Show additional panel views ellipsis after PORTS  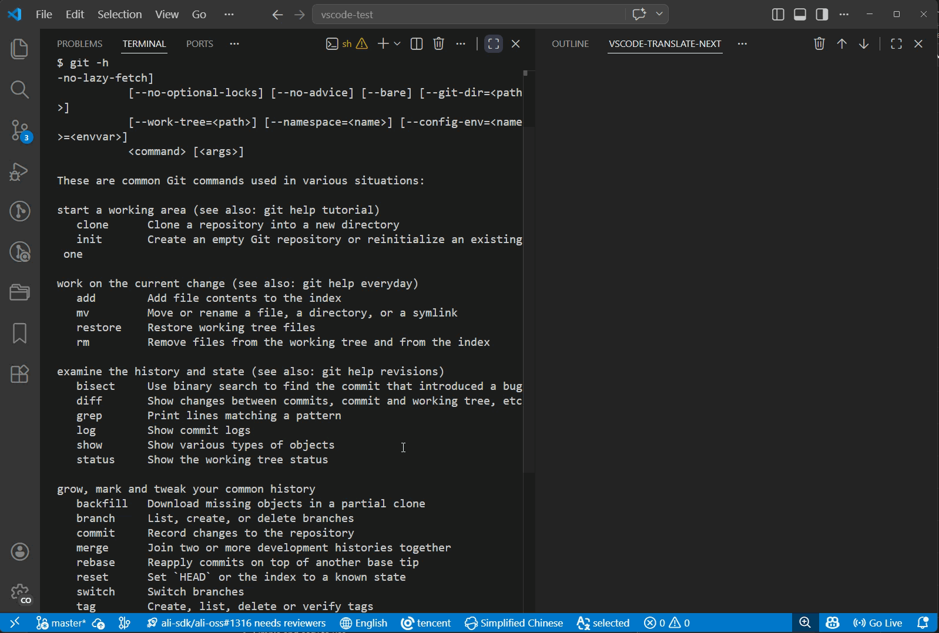[x=234, y=43]
